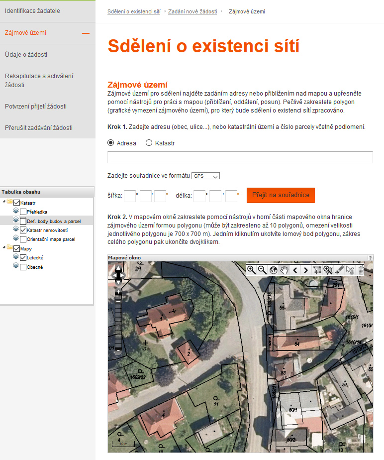This screenshot has width=384, height=460.
Task: Open the Údaje o žádosti step
Action: coord(26,55)
